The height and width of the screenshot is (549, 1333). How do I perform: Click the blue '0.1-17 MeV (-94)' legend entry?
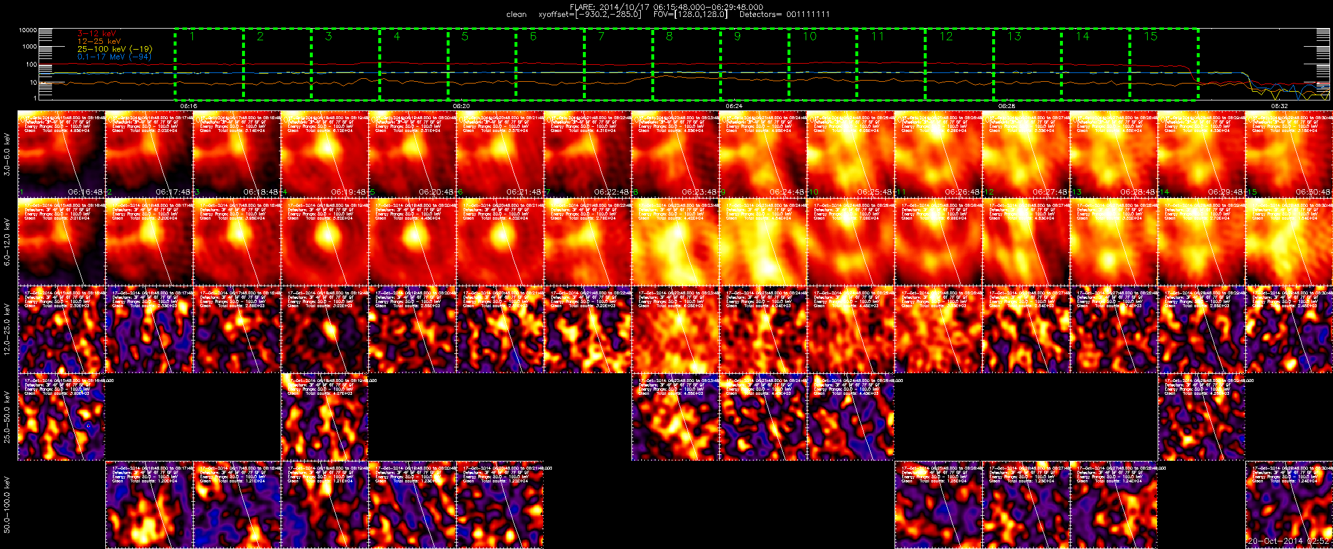[114, 57]
